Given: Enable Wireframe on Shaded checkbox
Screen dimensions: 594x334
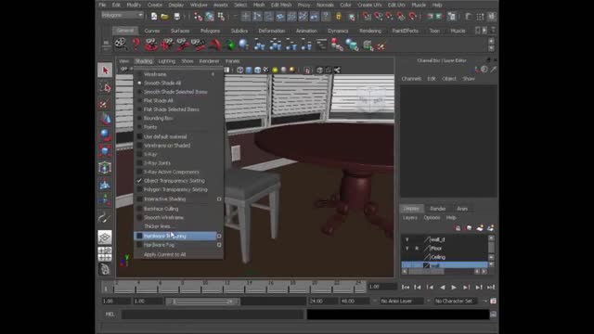Looking at the screenshot, I should click(167, 146).
